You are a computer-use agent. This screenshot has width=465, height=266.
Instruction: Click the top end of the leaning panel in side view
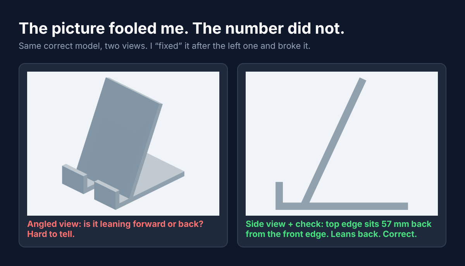[x=362, y=80]
